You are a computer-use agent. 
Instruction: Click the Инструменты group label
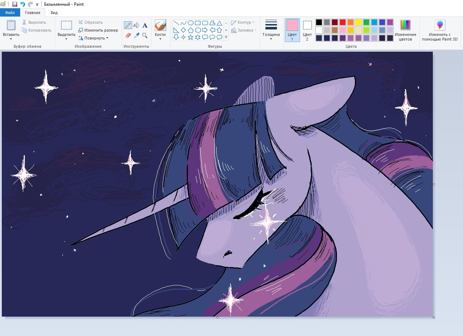136,46
